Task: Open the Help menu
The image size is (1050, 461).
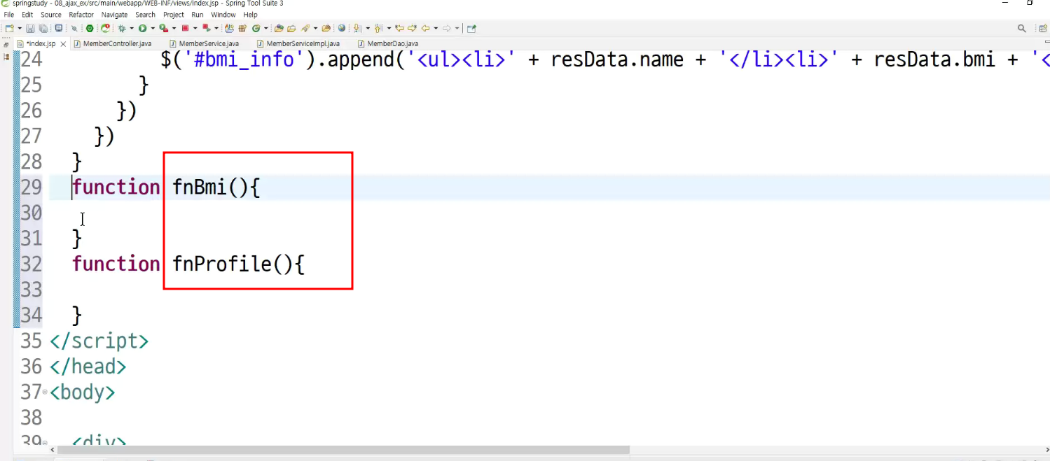Action: tap(250, 15)
